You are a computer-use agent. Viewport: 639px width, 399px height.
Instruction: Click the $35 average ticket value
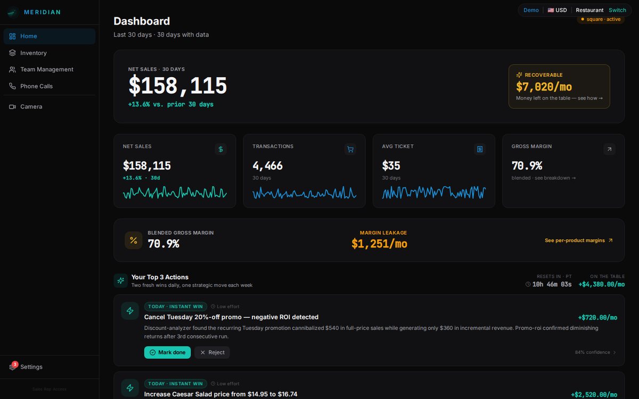click(x=391, y=166)
